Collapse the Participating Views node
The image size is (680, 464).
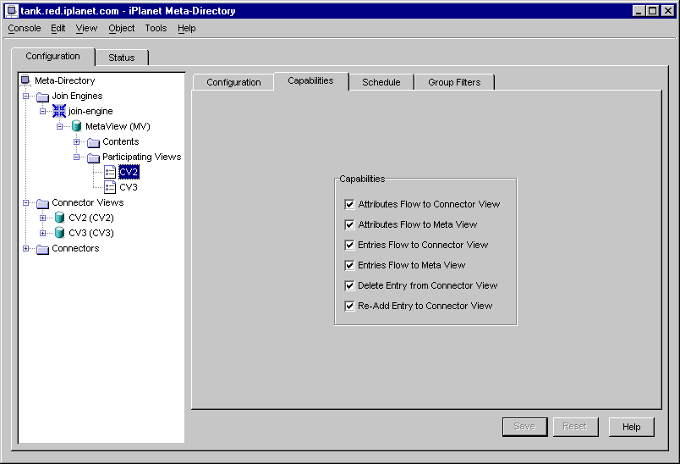pyautogui.click(x=77, y=157)
